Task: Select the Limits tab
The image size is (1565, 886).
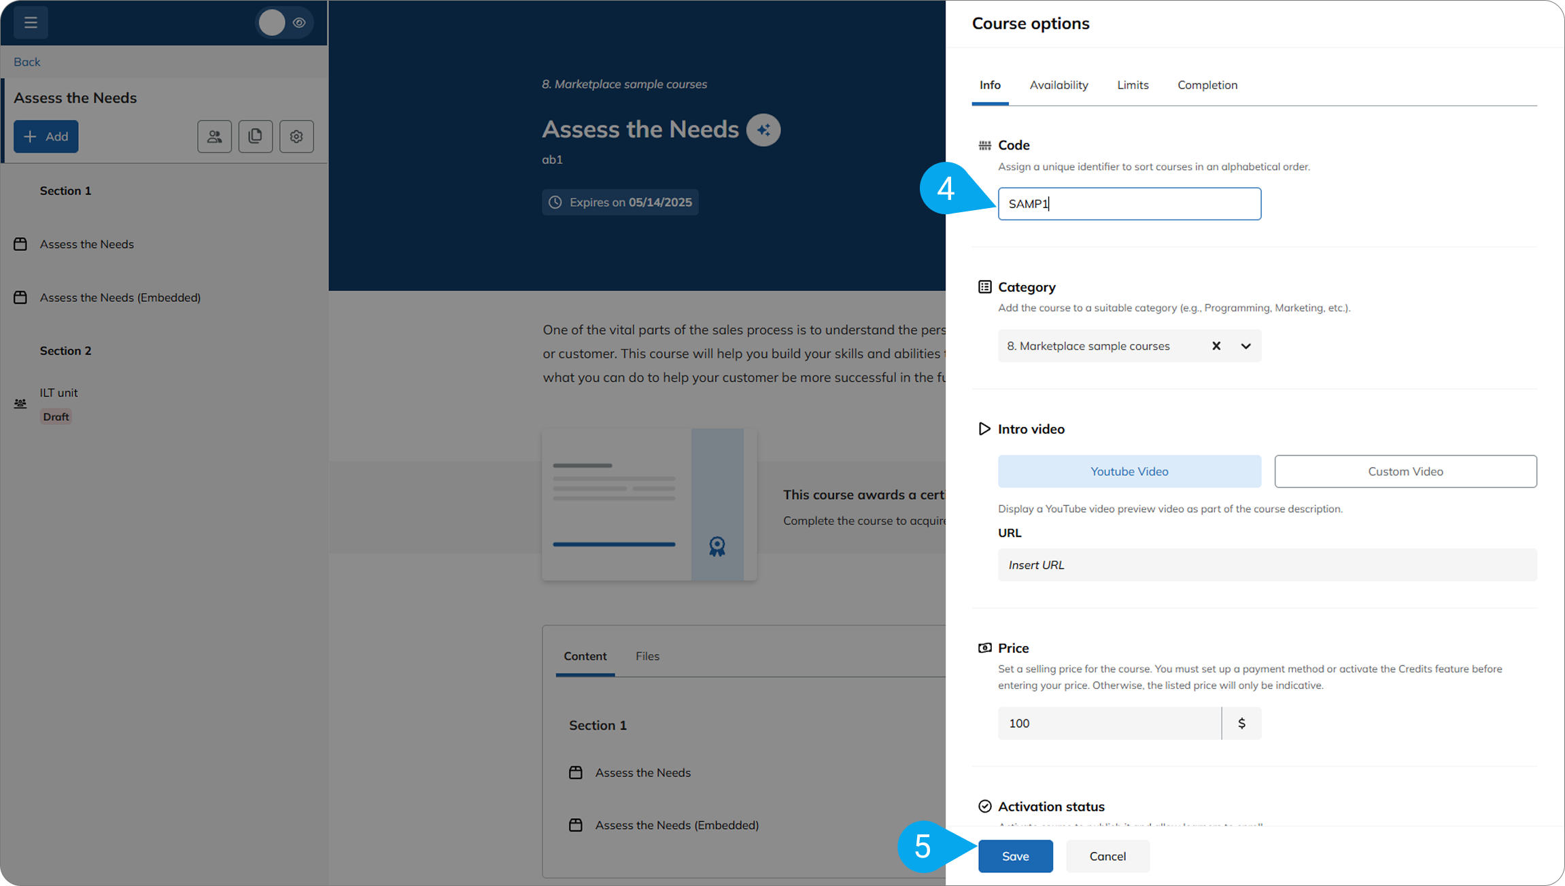Action: (x=1133, y=85)
